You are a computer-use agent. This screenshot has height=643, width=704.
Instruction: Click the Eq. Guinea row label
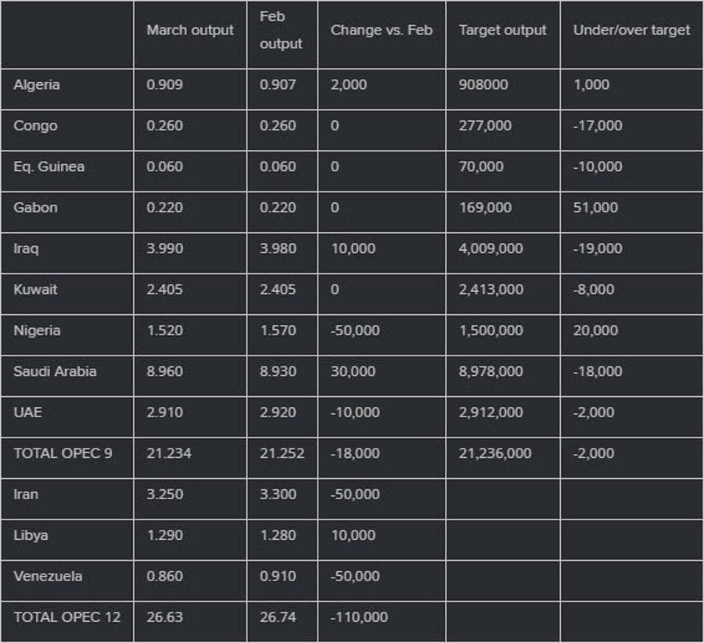(x=48, y=166)
